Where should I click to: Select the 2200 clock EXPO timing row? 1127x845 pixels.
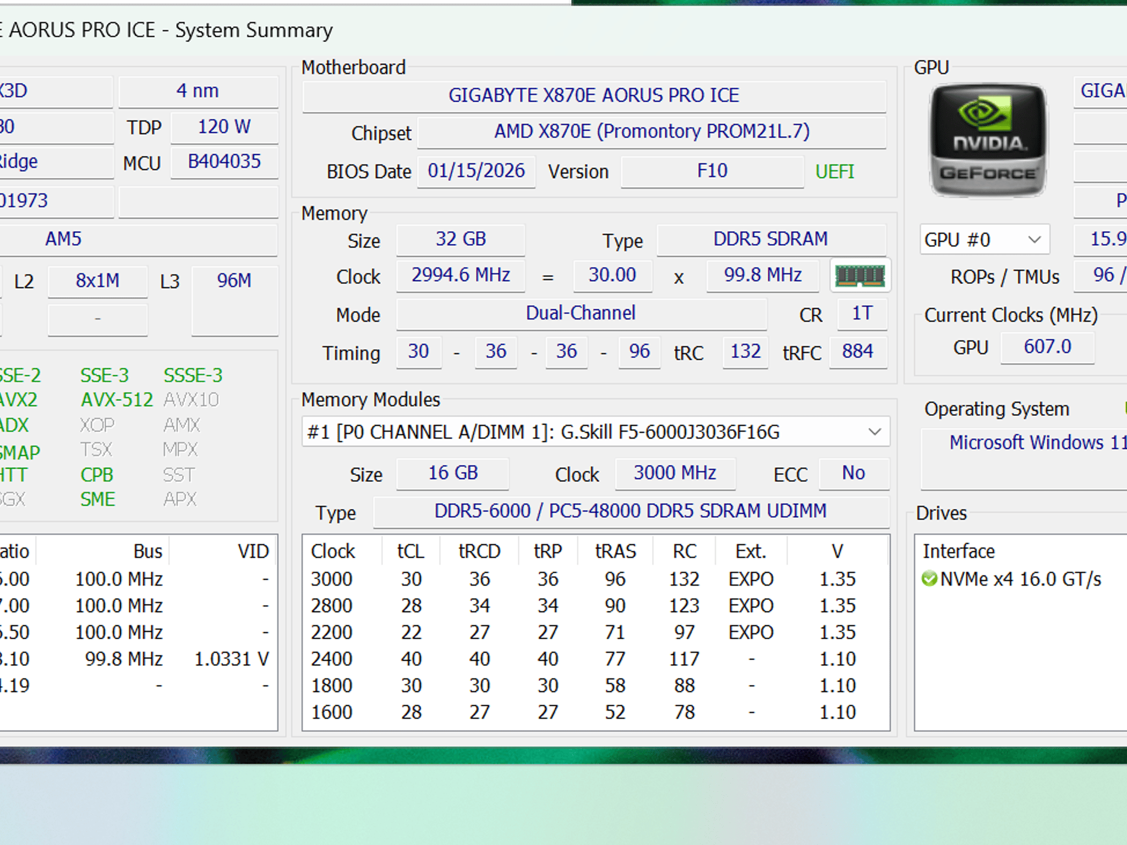595,633
